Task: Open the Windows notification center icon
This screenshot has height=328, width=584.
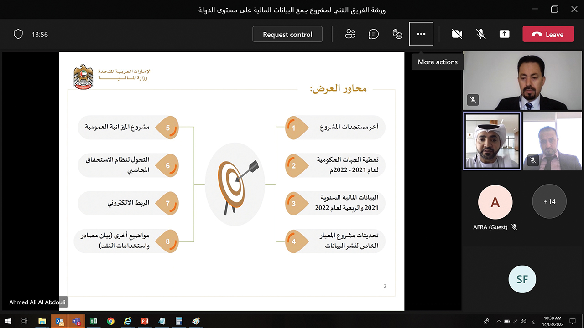Action: coord(573,321)
